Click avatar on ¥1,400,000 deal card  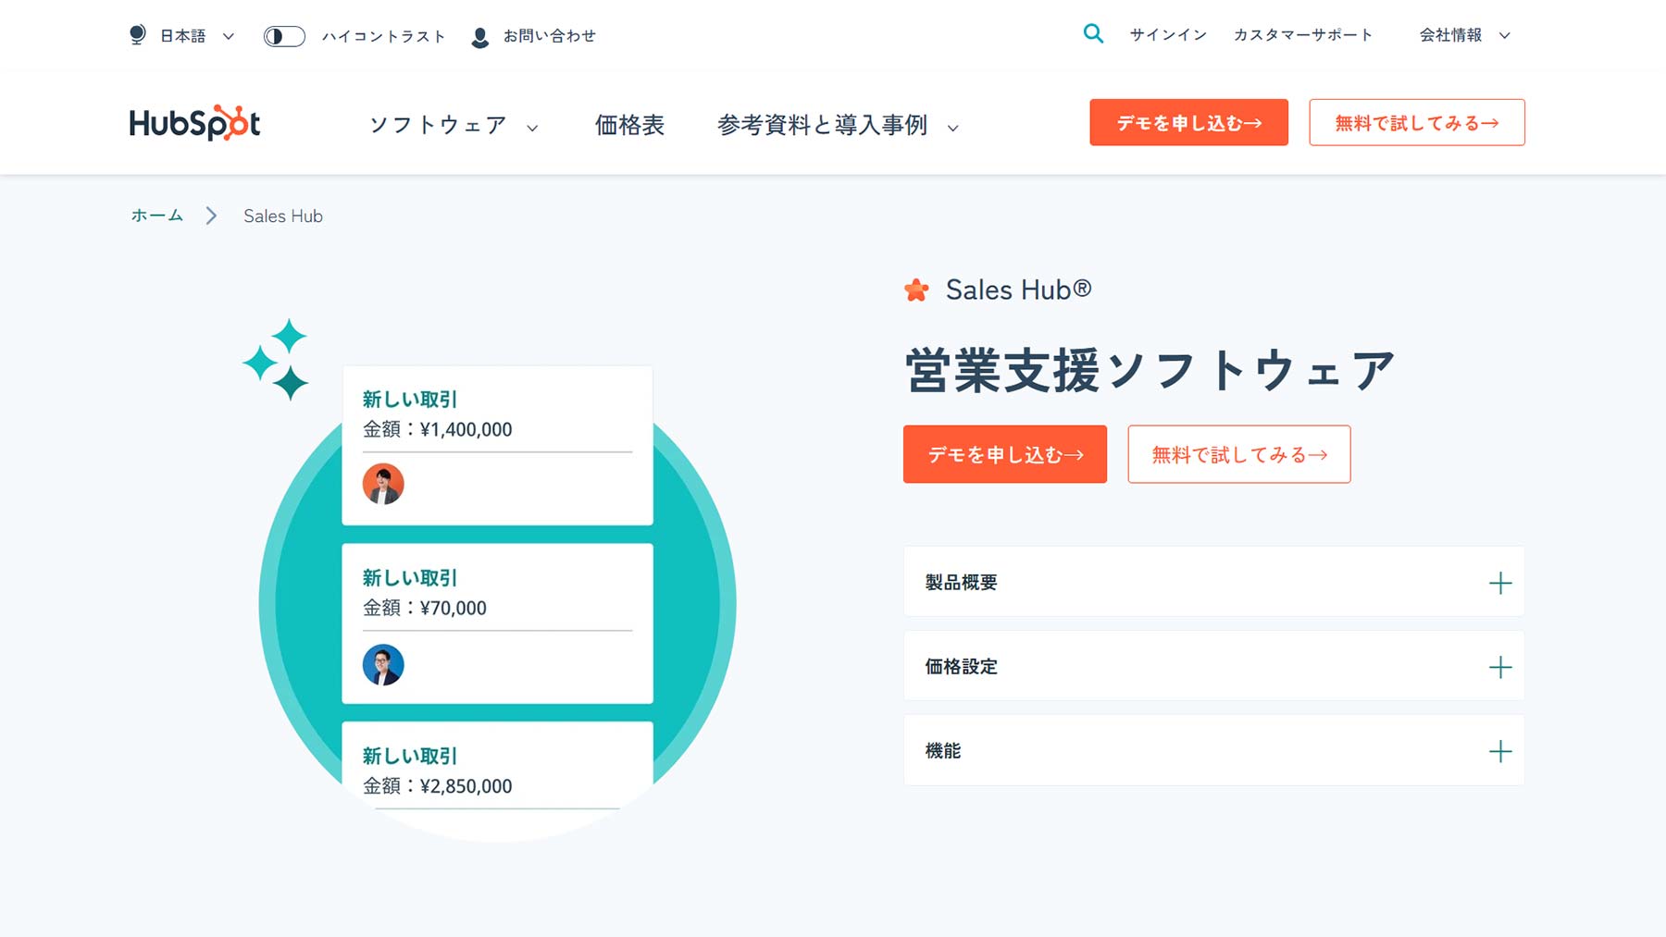[383, 484]
